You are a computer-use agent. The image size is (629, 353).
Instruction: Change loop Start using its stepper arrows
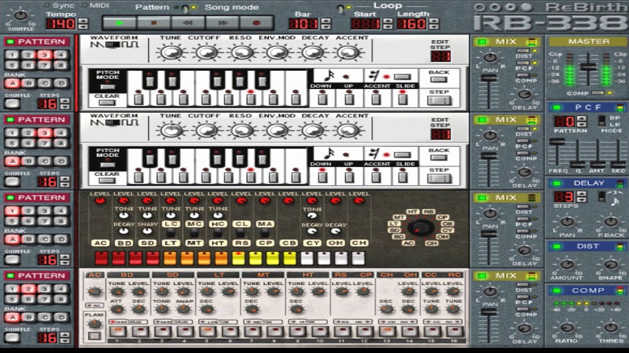click(388, 24)
